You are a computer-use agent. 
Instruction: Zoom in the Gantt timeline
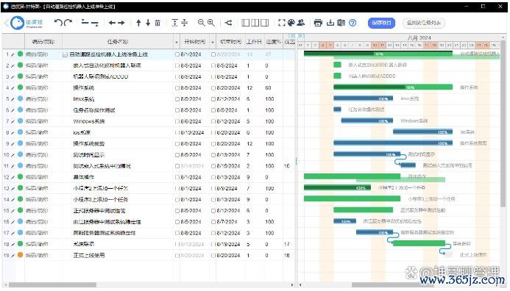(211, 23)
